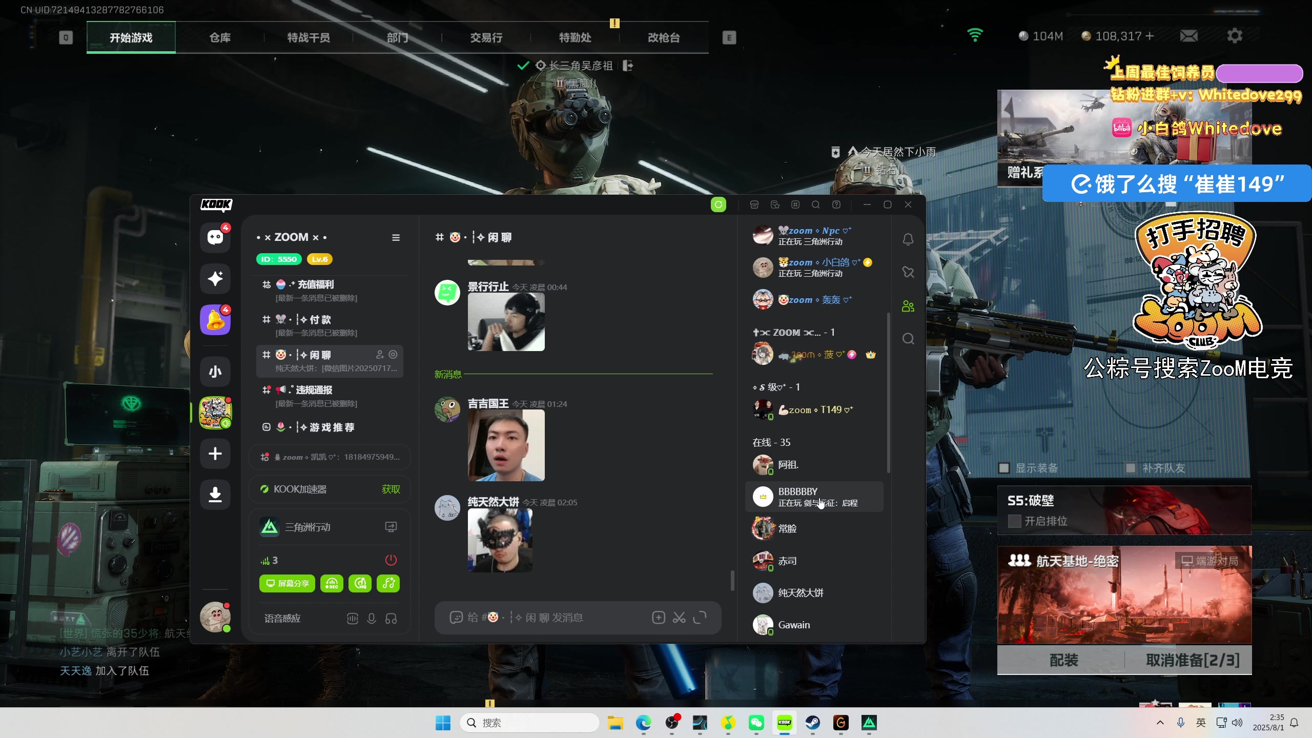This screenshot has height=738, width=1312.
Task: Enable 补齐队友 checkbox
Action: pyautogui.click(x=1131, y=468)
